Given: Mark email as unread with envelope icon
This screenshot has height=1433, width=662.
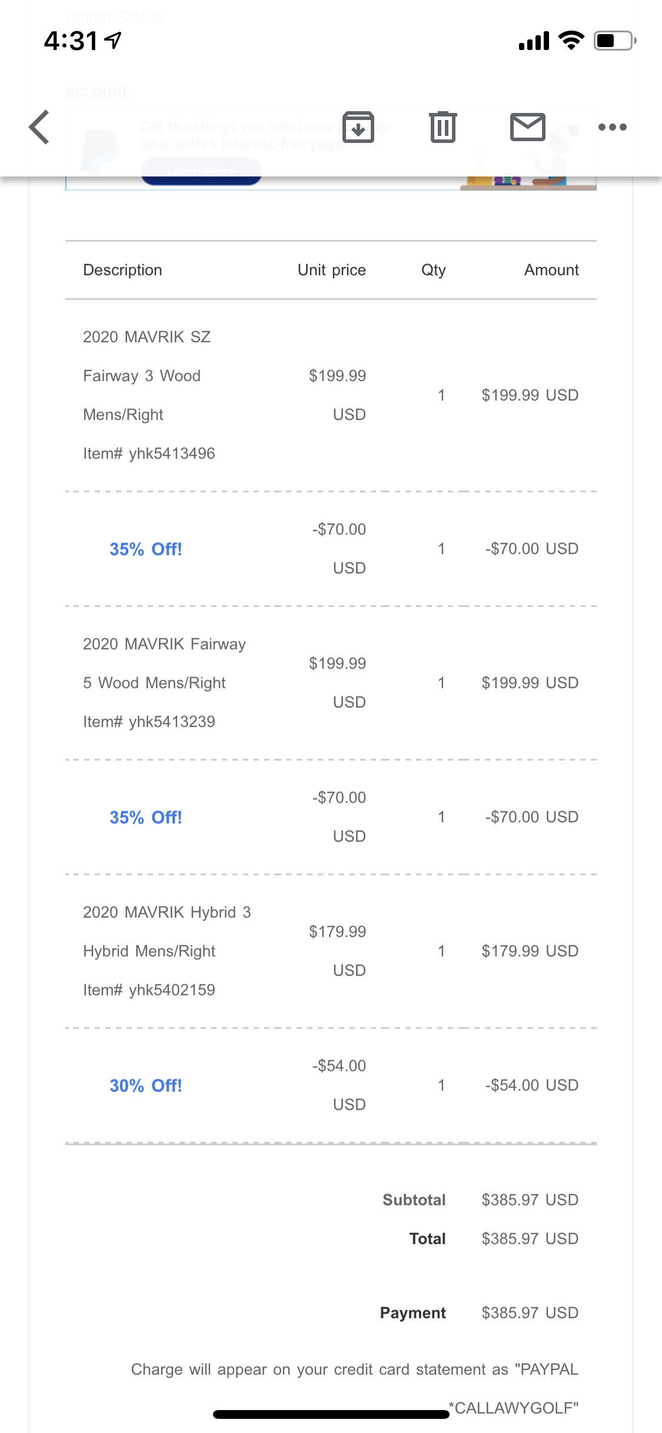Looking at the screenshot, I should (x=527, y=127).
